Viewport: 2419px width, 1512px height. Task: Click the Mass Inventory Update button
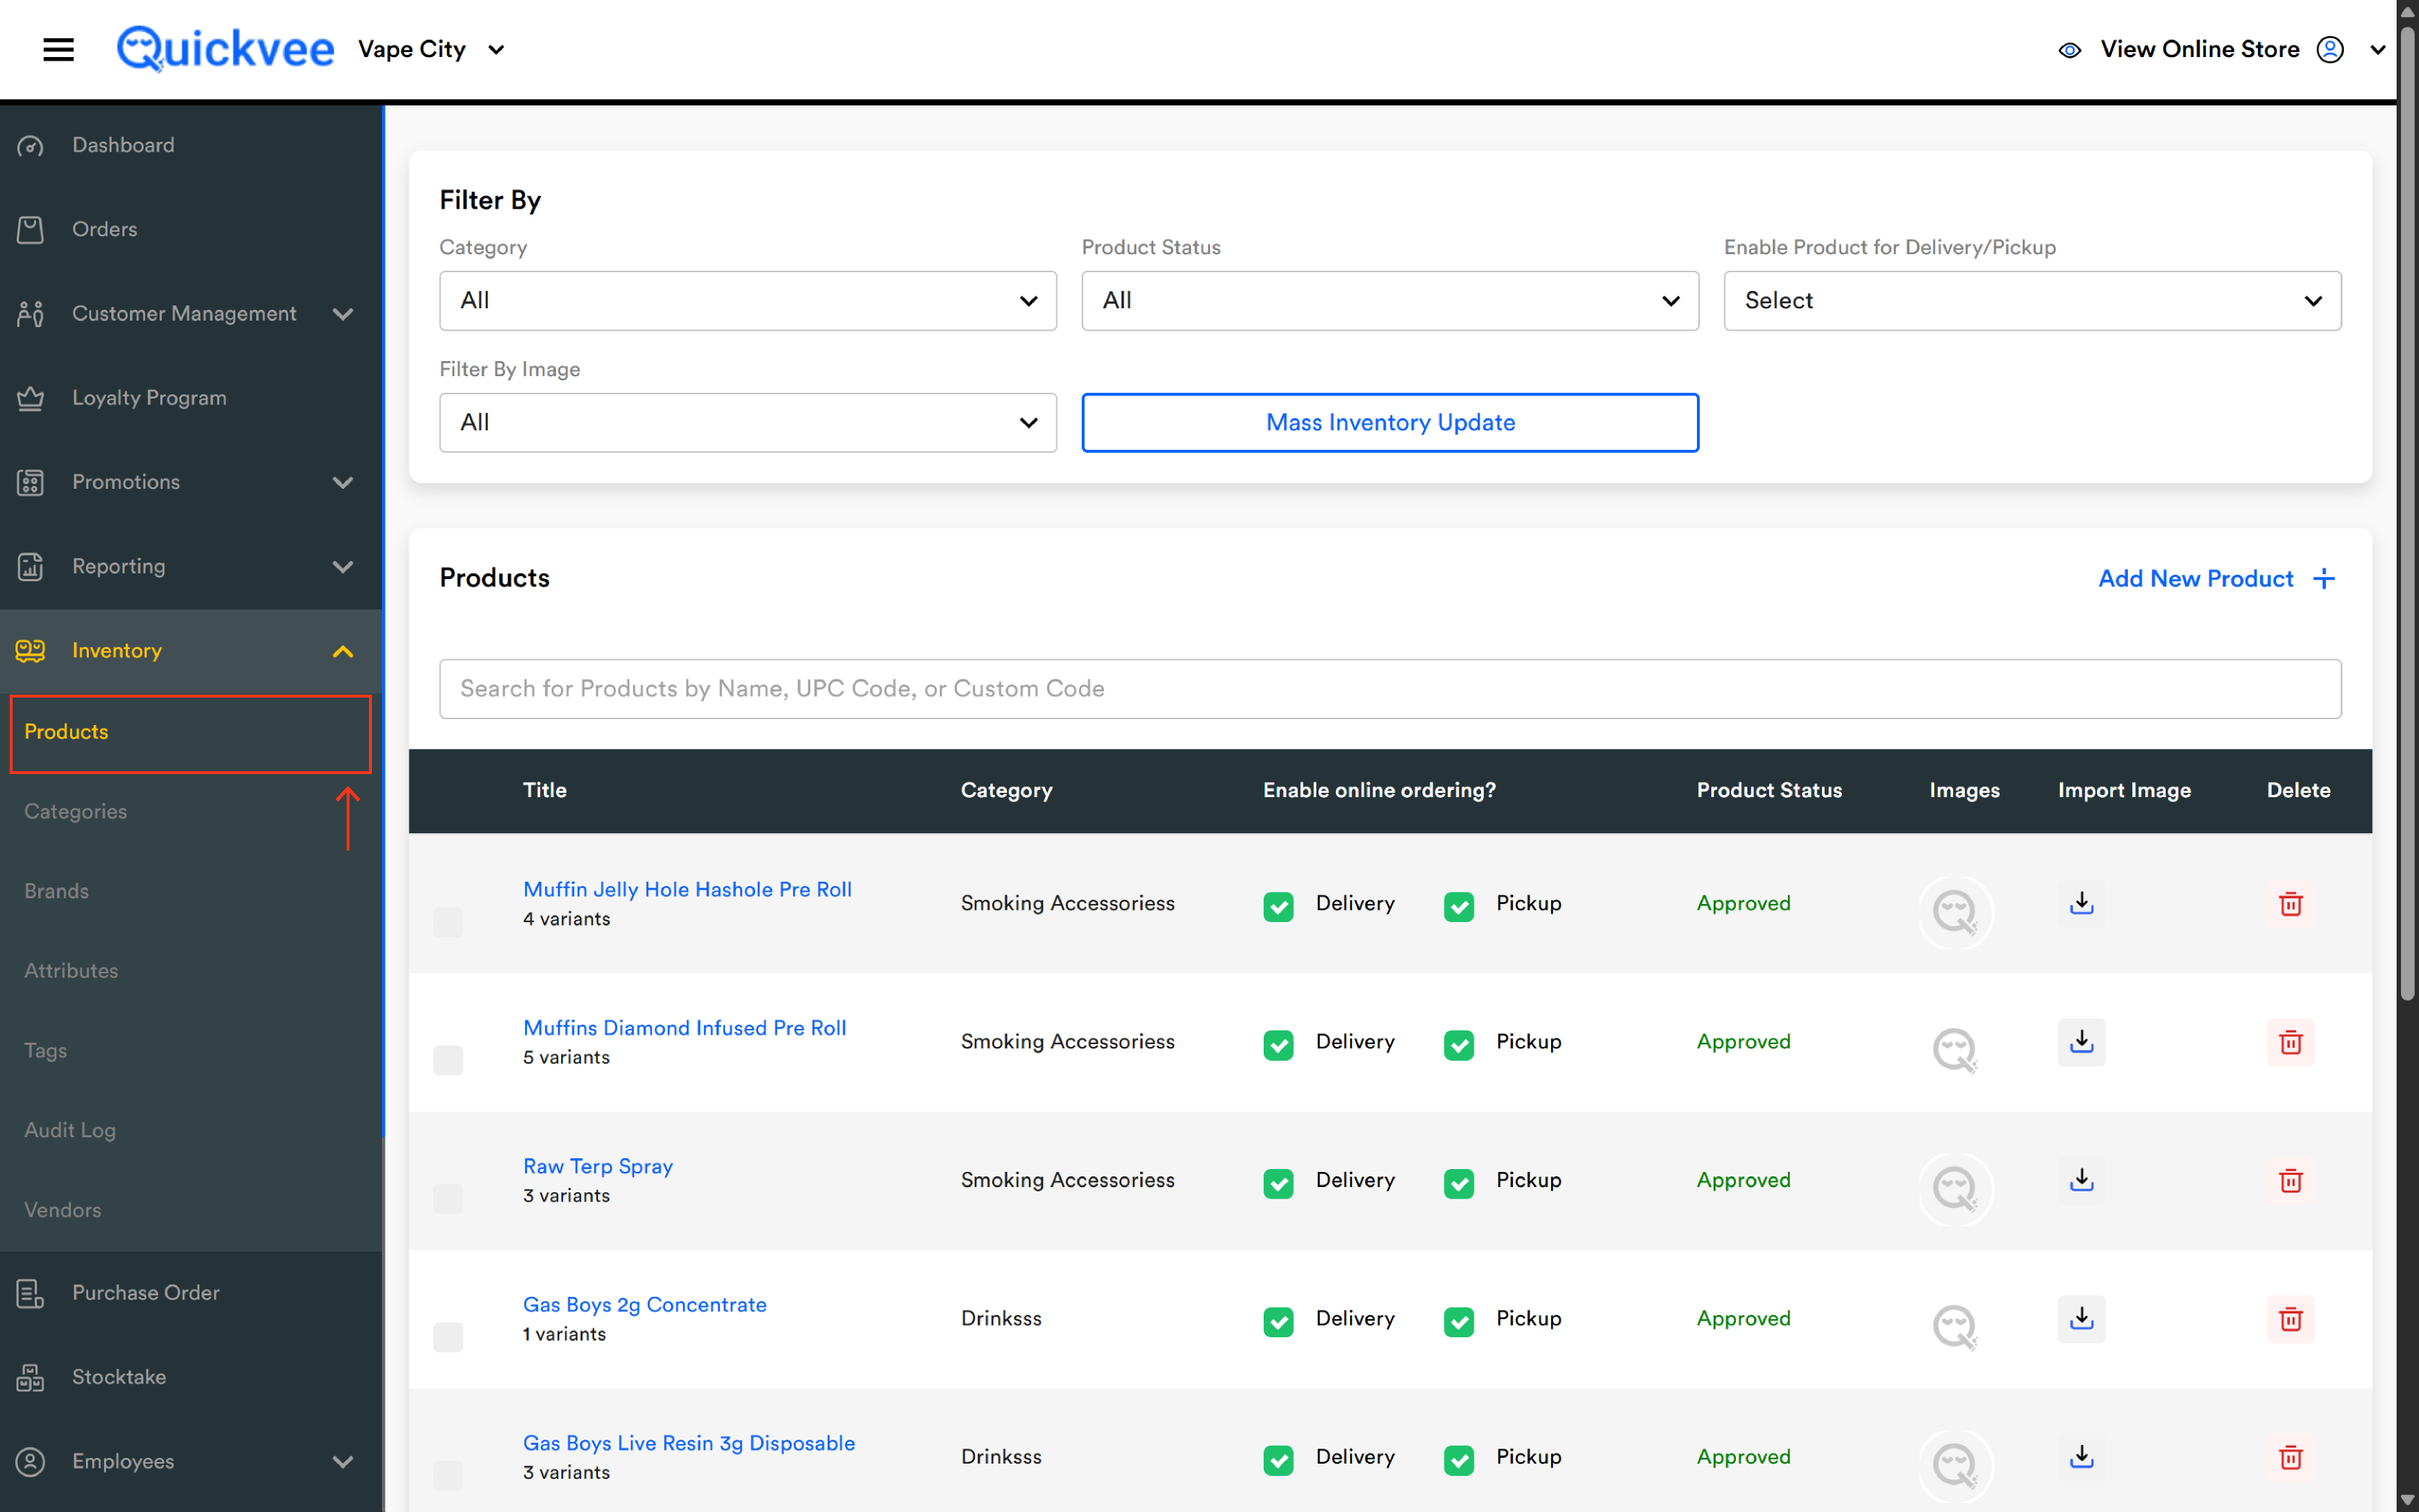pyautogui.click(x=1389, y=422)
